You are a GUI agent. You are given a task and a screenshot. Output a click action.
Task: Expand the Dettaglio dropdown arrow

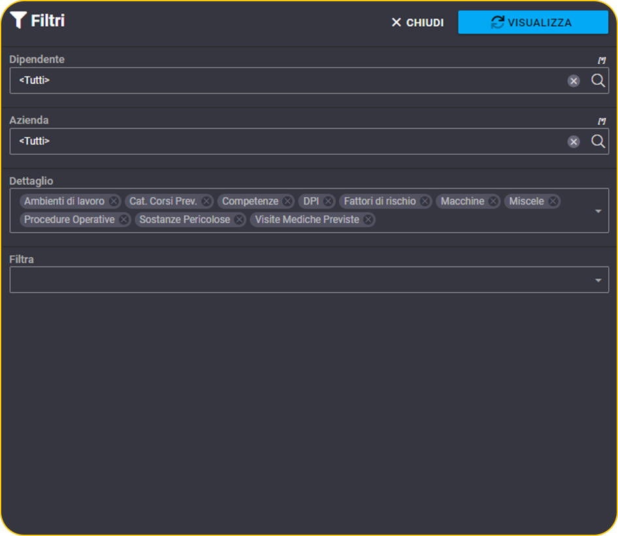598,211
